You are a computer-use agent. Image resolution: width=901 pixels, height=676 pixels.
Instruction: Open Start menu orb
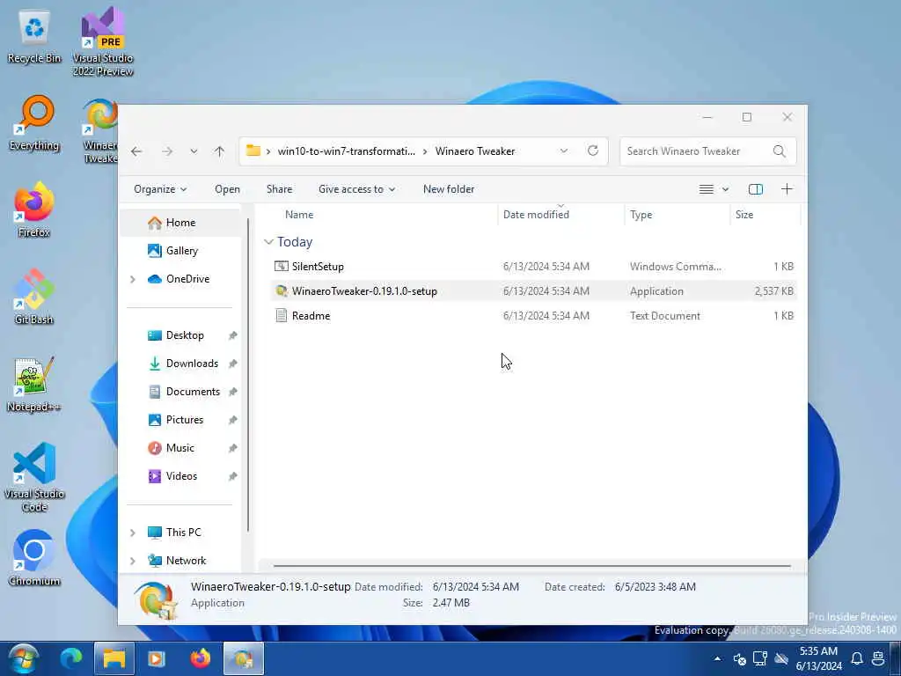click(x=24, y=658)
